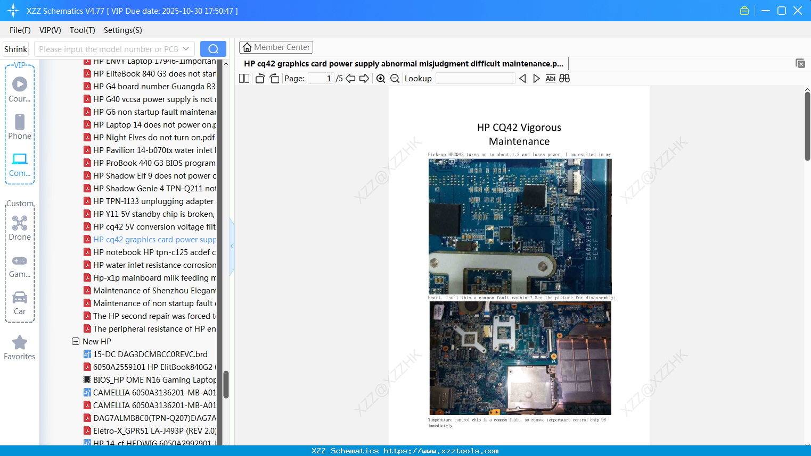Open the Game console category
Viewport: 811px width, 456px height.
tap(20, 266)
